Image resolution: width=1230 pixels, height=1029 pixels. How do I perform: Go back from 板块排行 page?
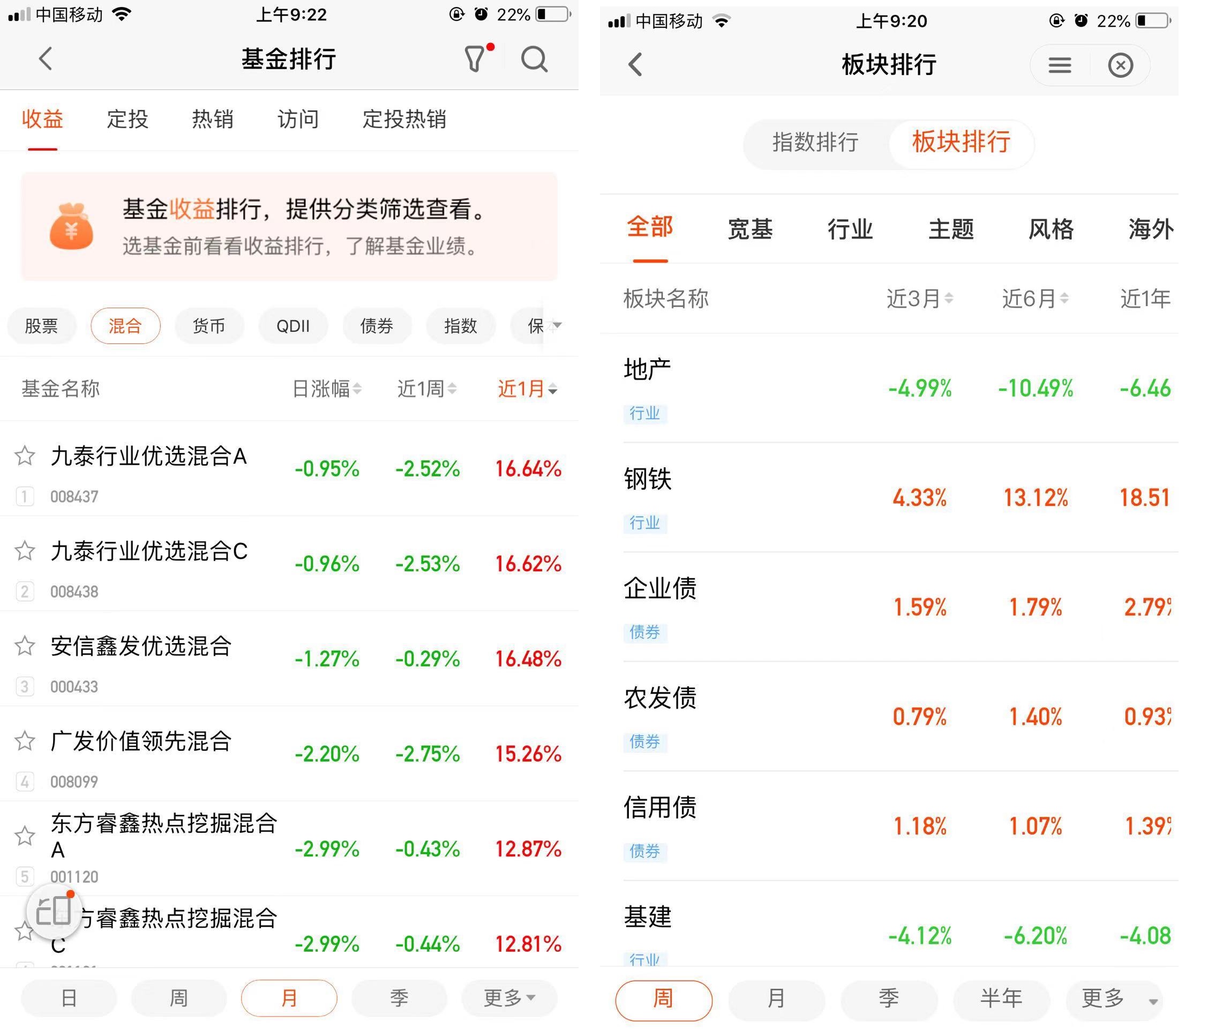tap(635, 64)
